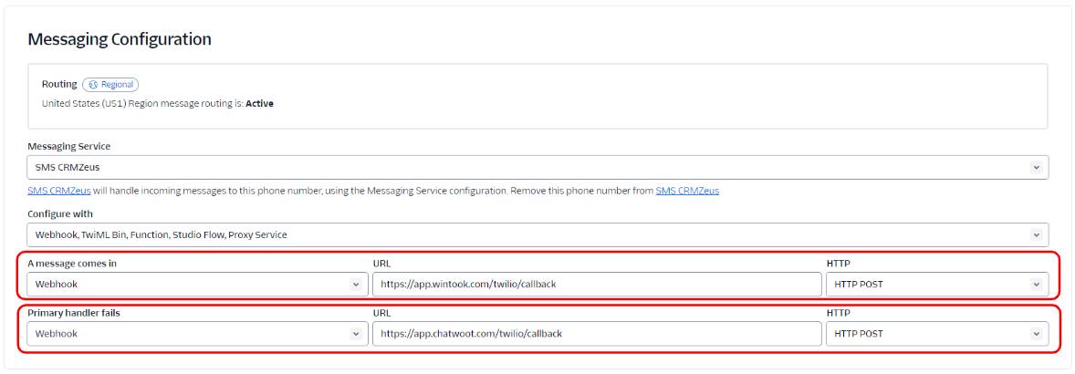Click SMS CRMZeus link after 'Remove this phone number from'
This screenshot has width=1075, height=374.
point(686,191)
